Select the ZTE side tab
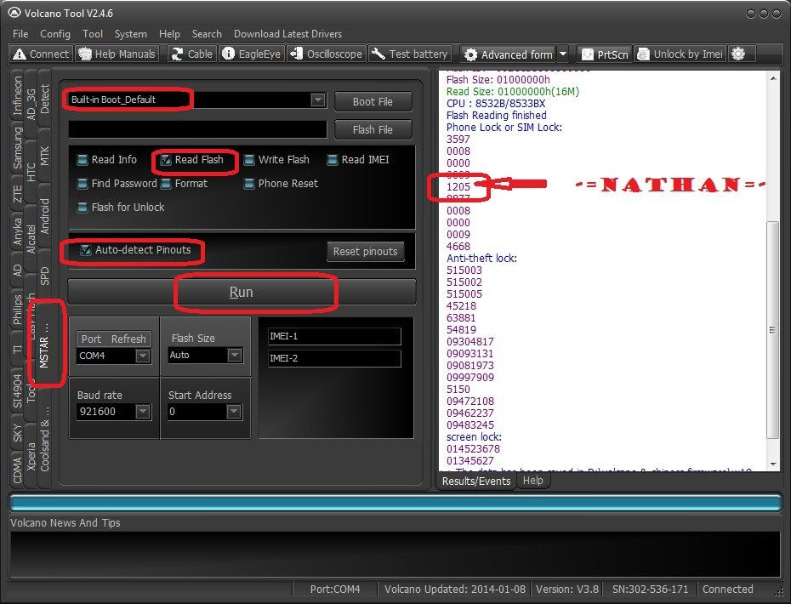 18,194
